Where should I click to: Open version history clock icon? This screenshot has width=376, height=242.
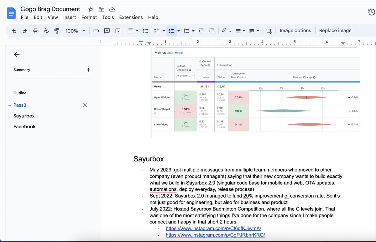pos(371,12)
